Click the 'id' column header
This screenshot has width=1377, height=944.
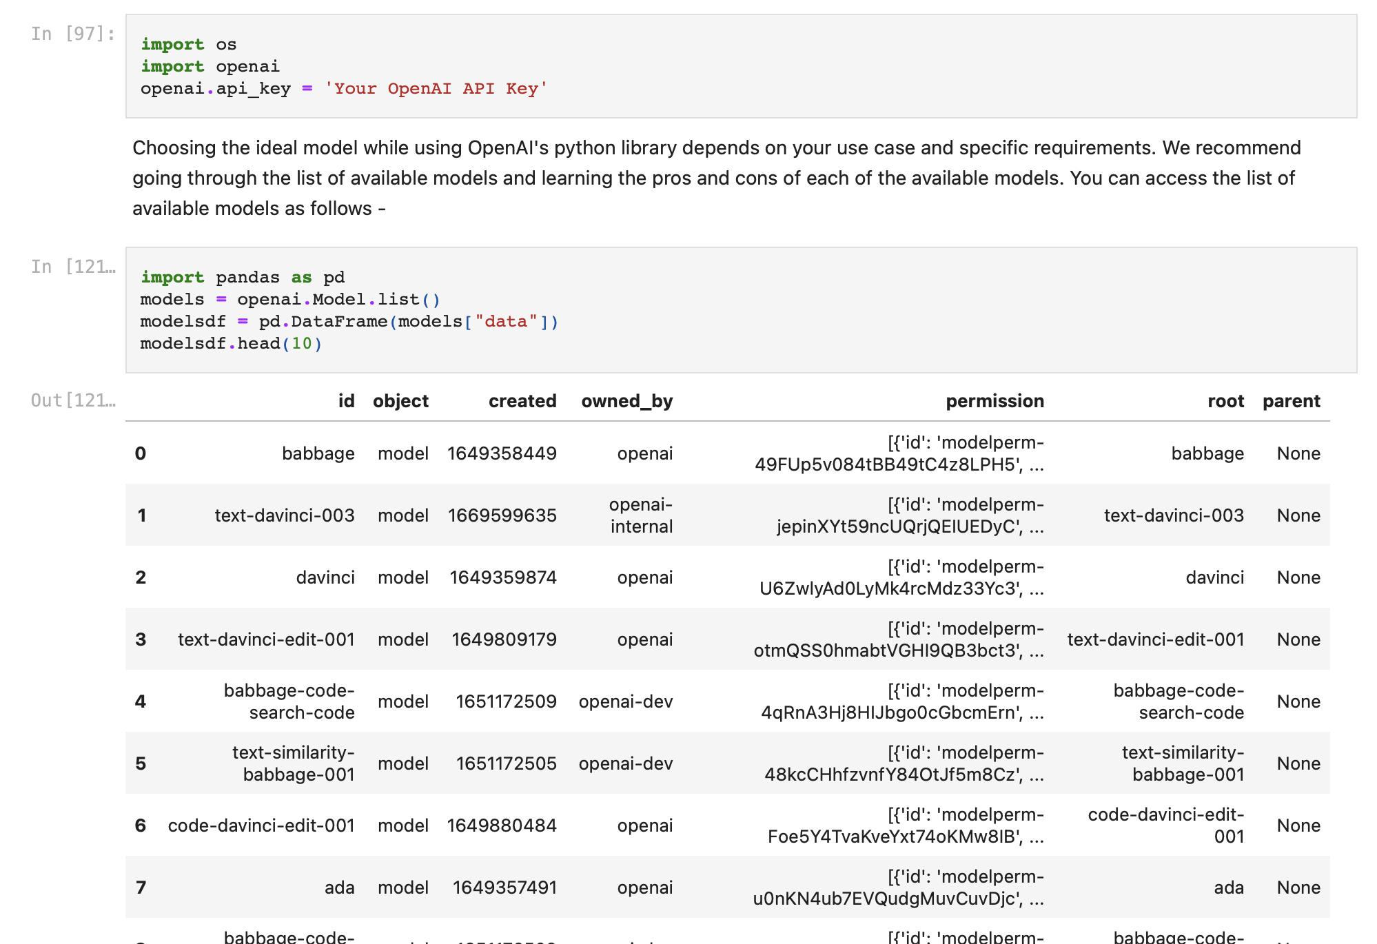tap(346, 401)
